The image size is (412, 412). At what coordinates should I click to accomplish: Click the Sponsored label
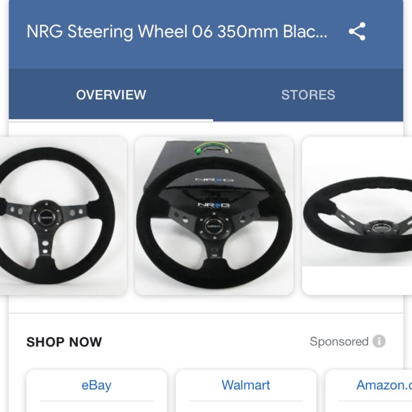(x=341, y=341)
